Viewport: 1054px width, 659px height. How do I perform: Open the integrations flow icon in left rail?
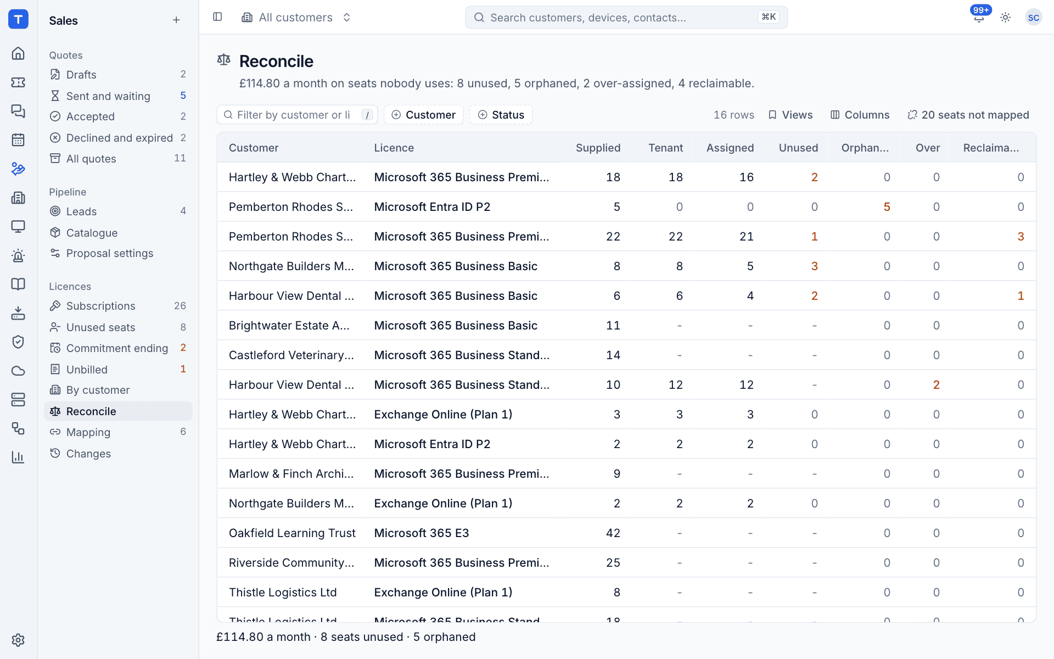tap(18, 428)
